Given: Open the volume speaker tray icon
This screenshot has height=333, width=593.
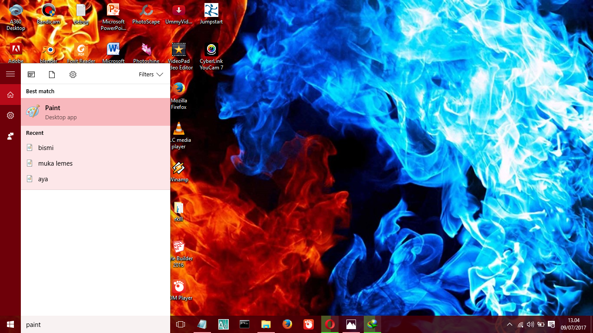Looking at the screenshot, I should [530, 324].
